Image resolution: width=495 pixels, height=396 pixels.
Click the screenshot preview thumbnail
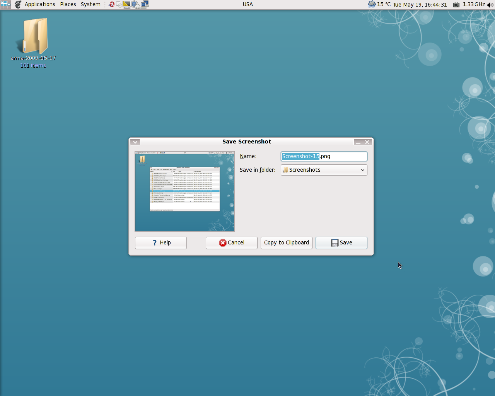pyautogui.click(x=185, y=191)
